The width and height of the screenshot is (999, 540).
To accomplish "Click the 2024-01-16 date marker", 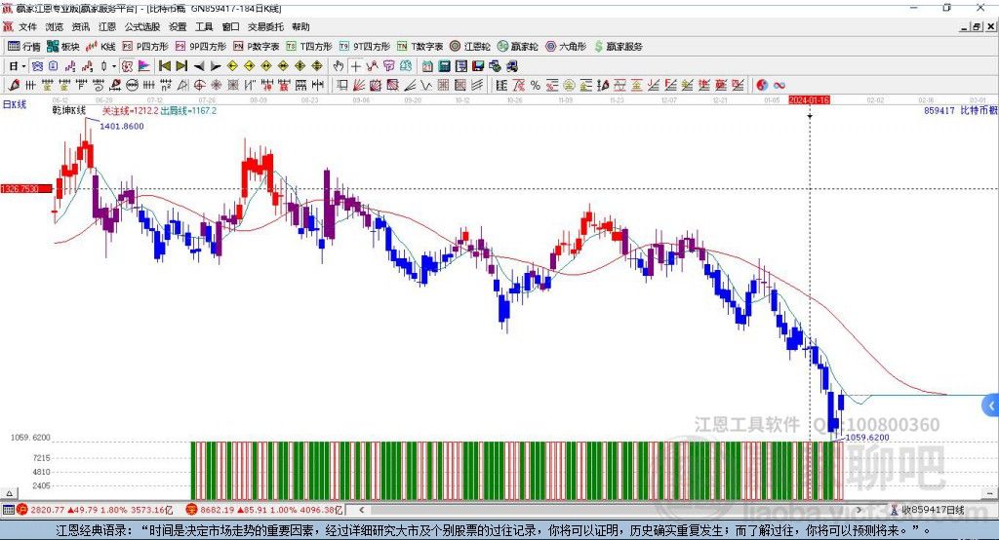I will click(x=809, y=99).
